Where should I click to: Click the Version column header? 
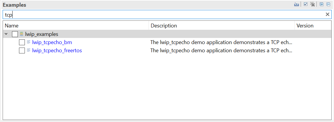click(305, 26)
